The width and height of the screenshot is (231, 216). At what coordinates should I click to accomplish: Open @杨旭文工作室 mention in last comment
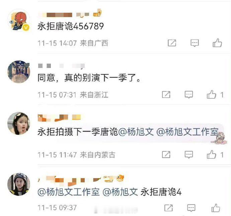69,192
